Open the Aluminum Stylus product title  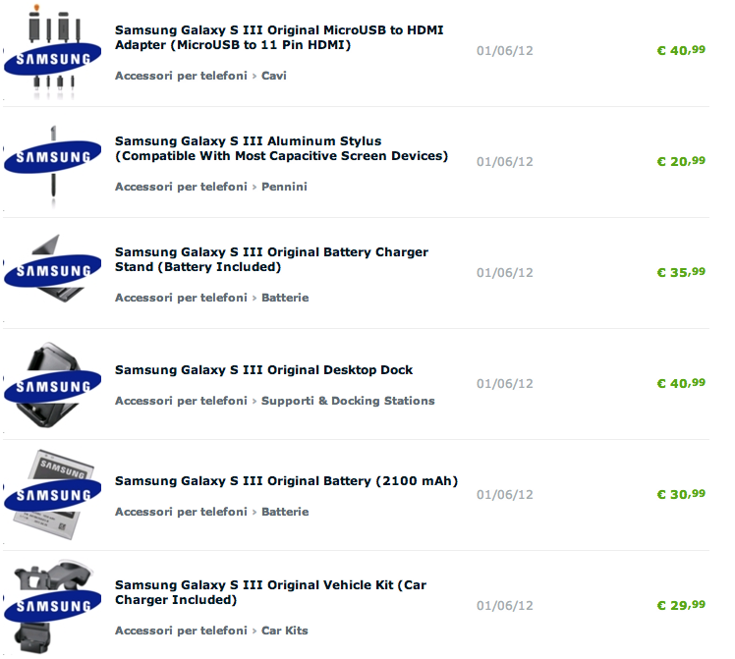(281, 148)
